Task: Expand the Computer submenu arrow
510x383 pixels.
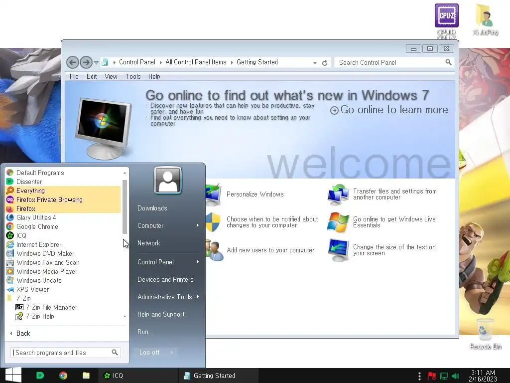Action: [x=197, y=225]
